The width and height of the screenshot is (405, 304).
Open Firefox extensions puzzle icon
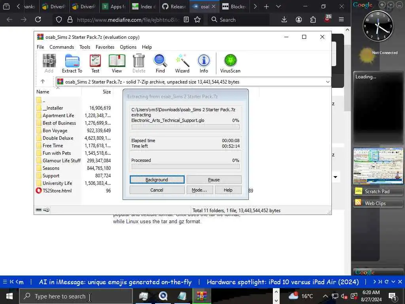(313, 20)
